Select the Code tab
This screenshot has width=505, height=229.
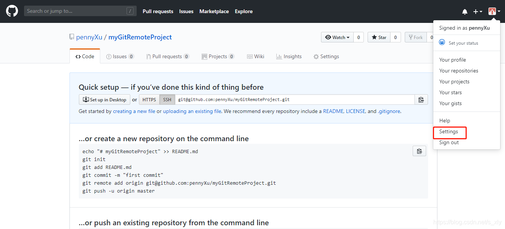(x=85, y=56)
